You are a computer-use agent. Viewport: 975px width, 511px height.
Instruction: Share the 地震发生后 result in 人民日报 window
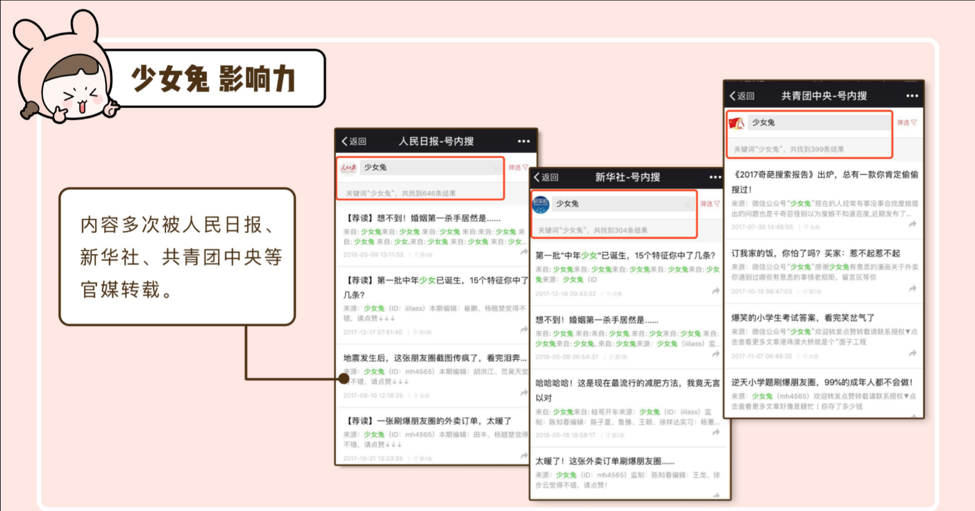(523, 393)
